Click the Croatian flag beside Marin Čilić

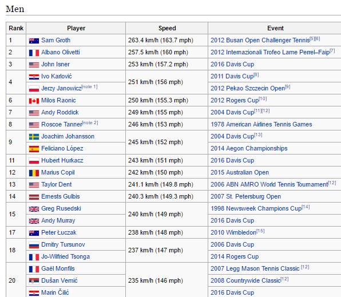(x=34, y=293)
